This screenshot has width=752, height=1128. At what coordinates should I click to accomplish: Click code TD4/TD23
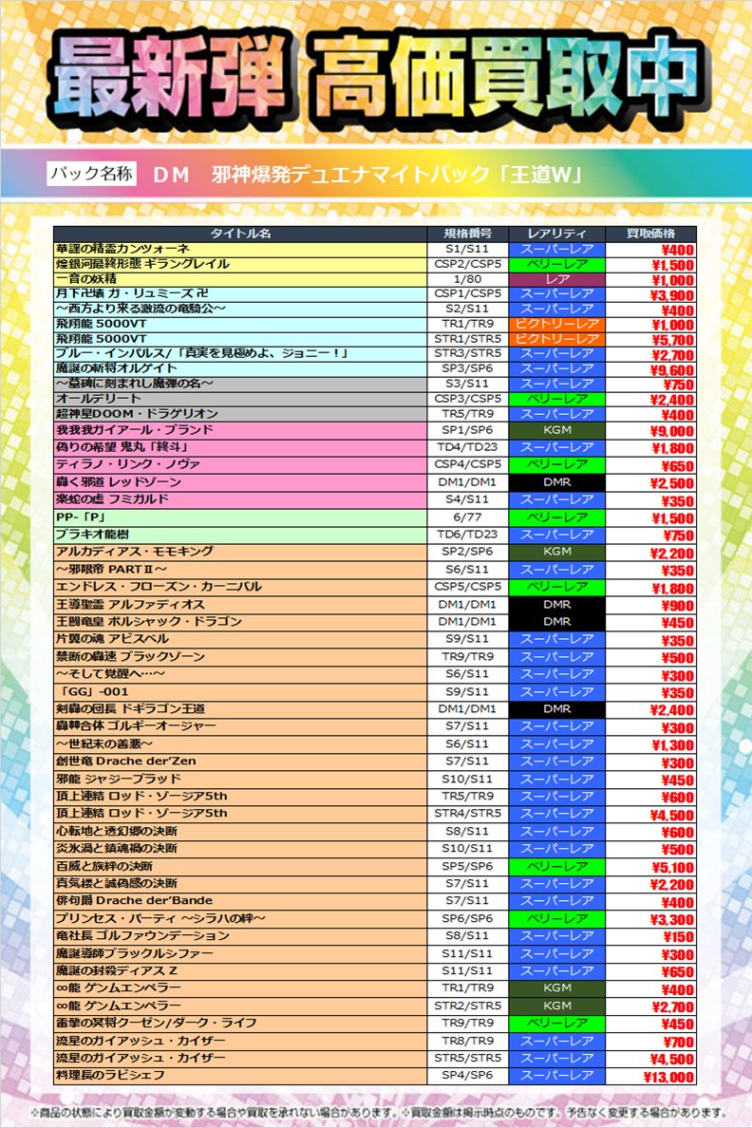[467, 447]
